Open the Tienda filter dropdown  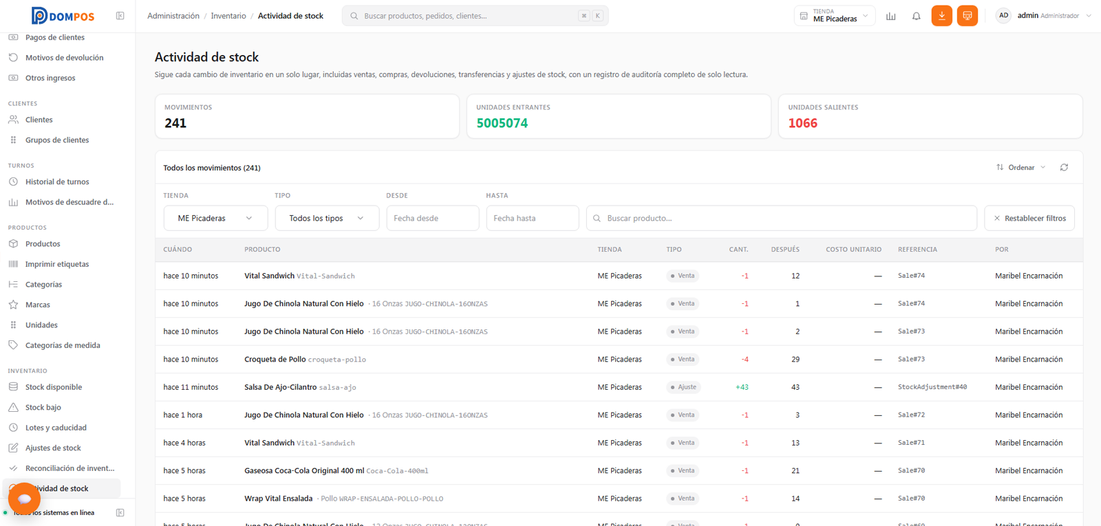pyautogui.click(x=215, y=218)
